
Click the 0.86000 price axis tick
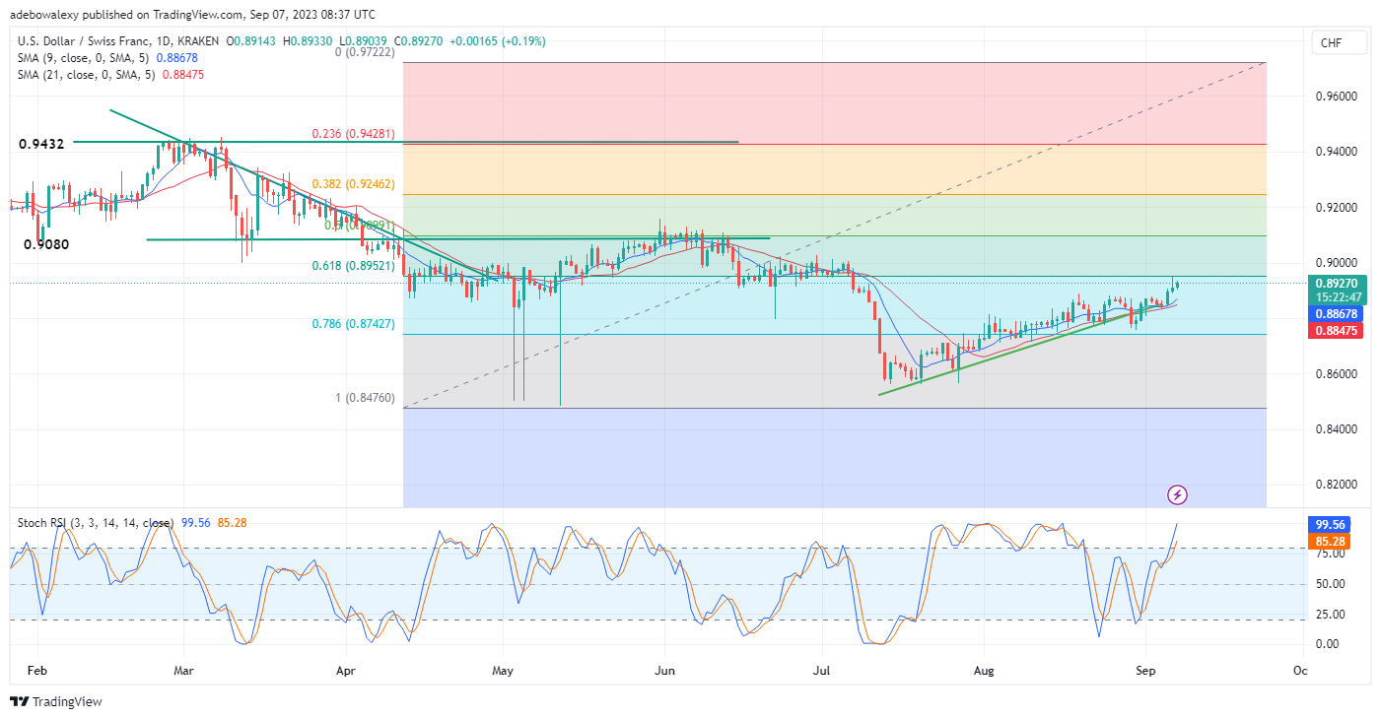pyautogui.click(x=1336, y=374)
